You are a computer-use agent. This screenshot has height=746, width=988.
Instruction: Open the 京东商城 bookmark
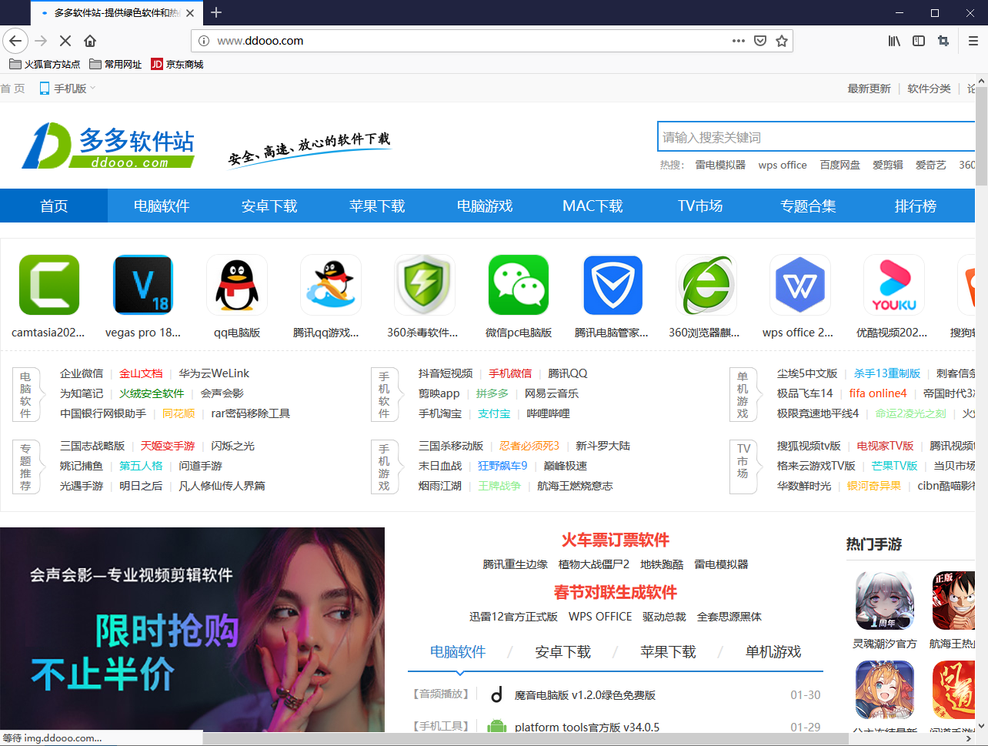(x=177, y=65)
